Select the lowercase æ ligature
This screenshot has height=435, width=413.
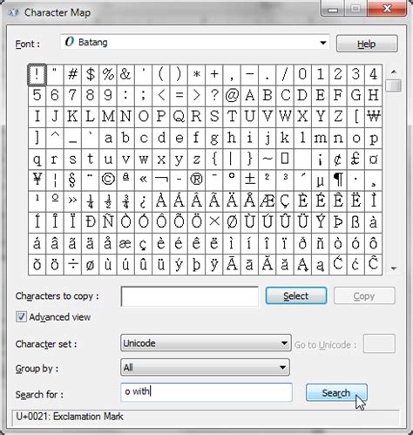[x=125, y=243]
